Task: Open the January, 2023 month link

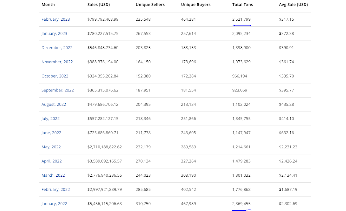Action: [54, 33]
